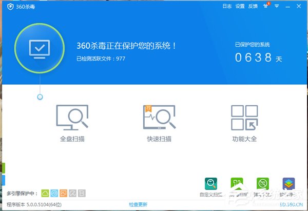Open the 功能大全 feature collection
Image resolution: width=308 pixels, height=211 pixels.
pyautogui.click(x=244, y=123)
